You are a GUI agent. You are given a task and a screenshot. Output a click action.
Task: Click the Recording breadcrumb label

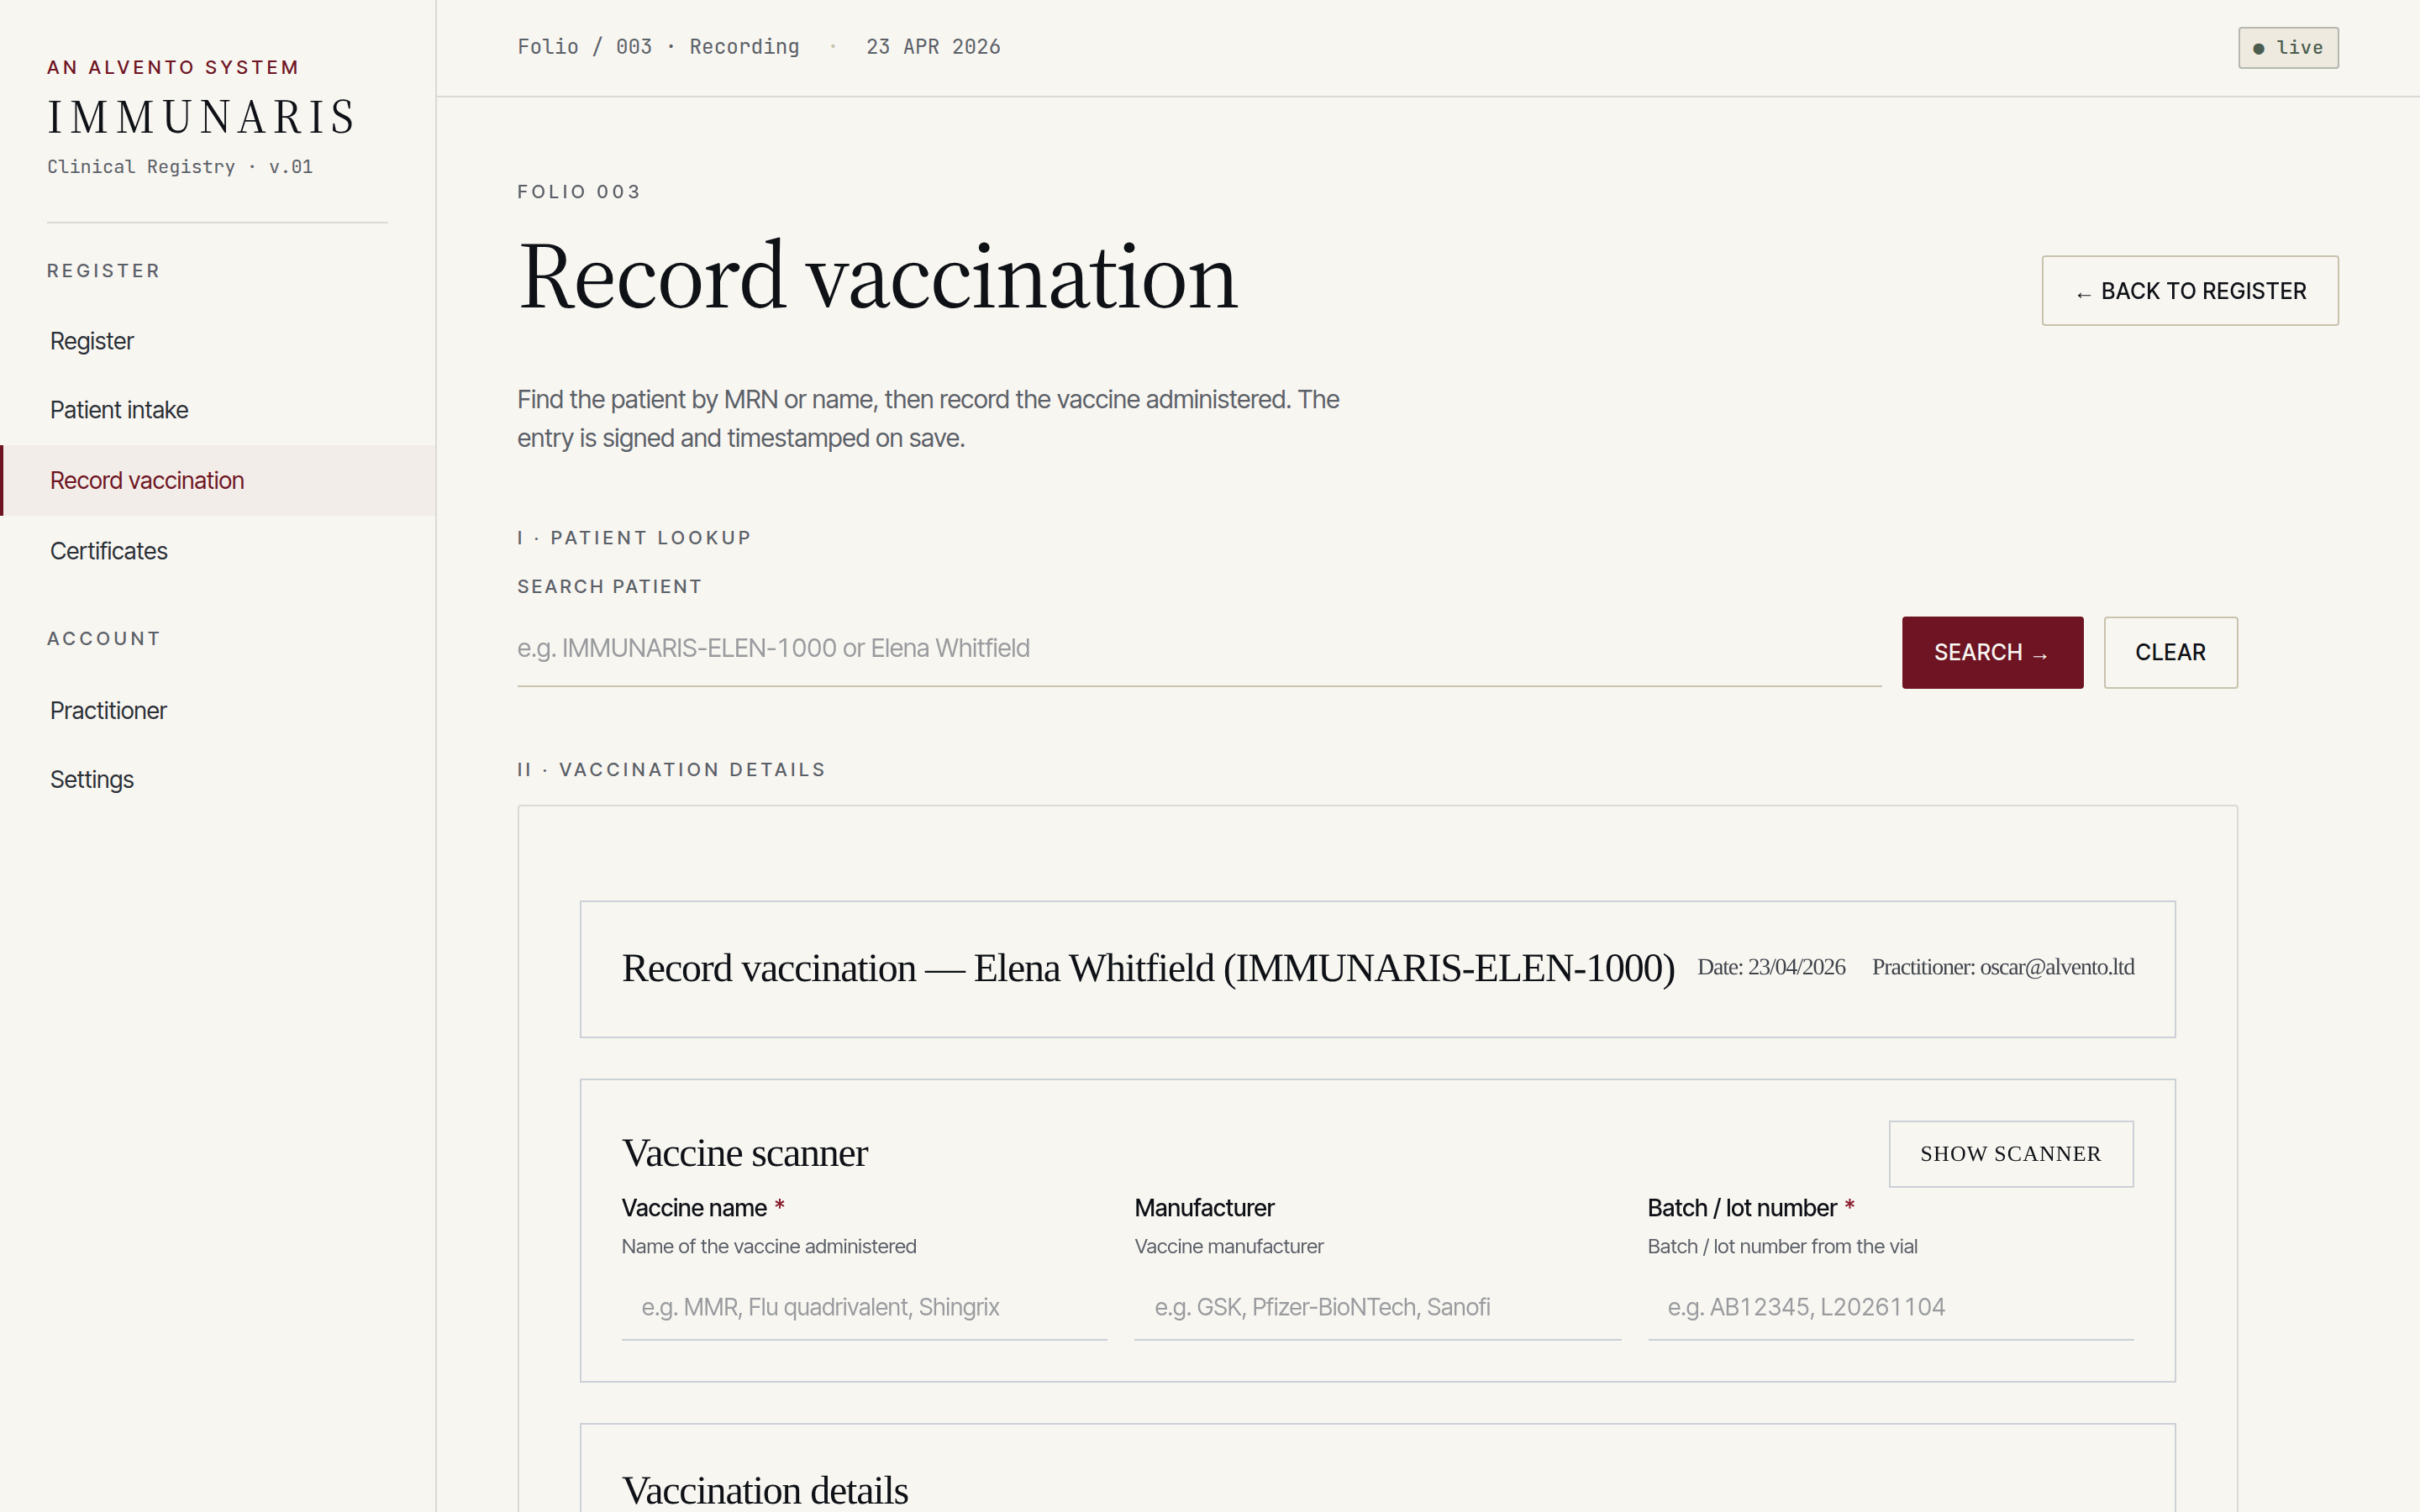pyautogui.click(x=744, y=46)
